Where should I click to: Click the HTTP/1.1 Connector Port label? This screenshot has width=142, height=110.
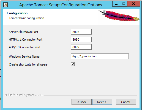[26, 40]
